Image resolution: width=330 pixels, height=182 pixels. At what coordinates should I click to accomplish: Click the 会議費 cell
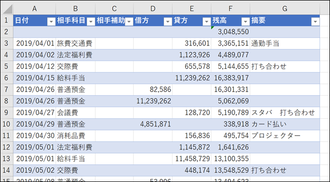(x=75, y=113)
